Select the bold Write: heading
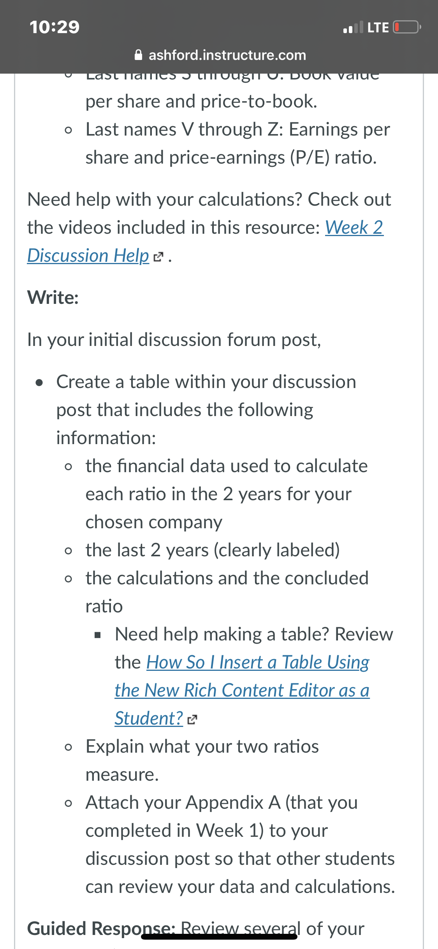 (x=53, y=298)
